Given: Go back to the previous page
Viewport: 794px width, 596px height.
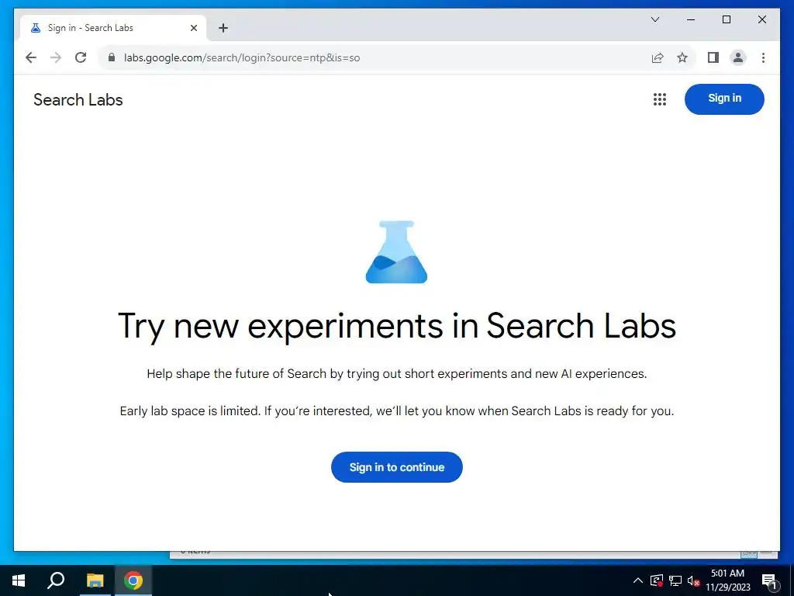Looking at the screenshot, I should [x=31, y=57].
